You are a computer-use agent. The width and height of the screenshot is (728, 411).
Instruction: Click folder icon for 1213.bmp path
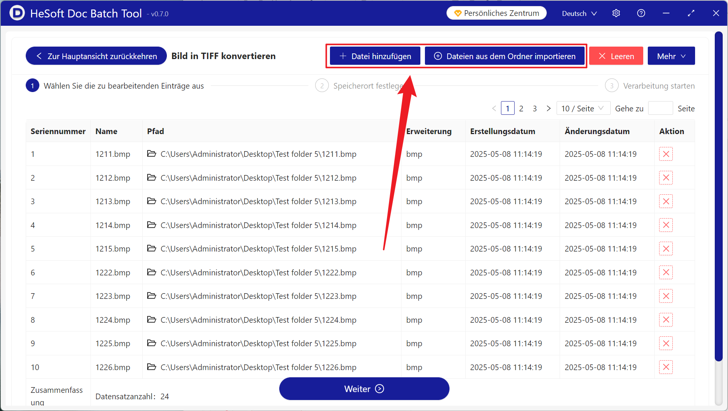(152, 201)
